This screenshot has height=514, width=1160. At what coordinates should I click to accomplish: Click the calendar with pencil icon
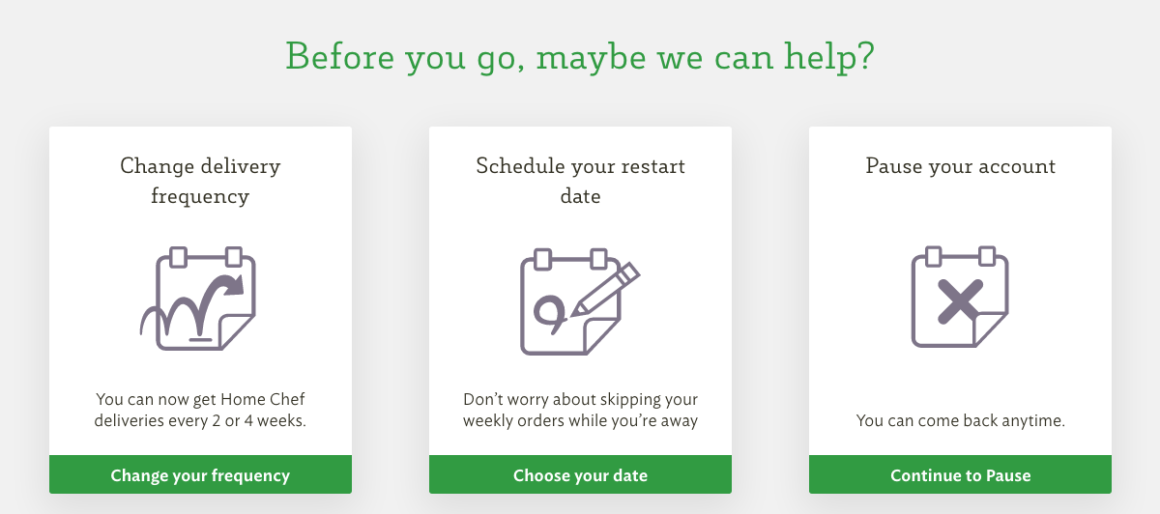coord(580,300)
